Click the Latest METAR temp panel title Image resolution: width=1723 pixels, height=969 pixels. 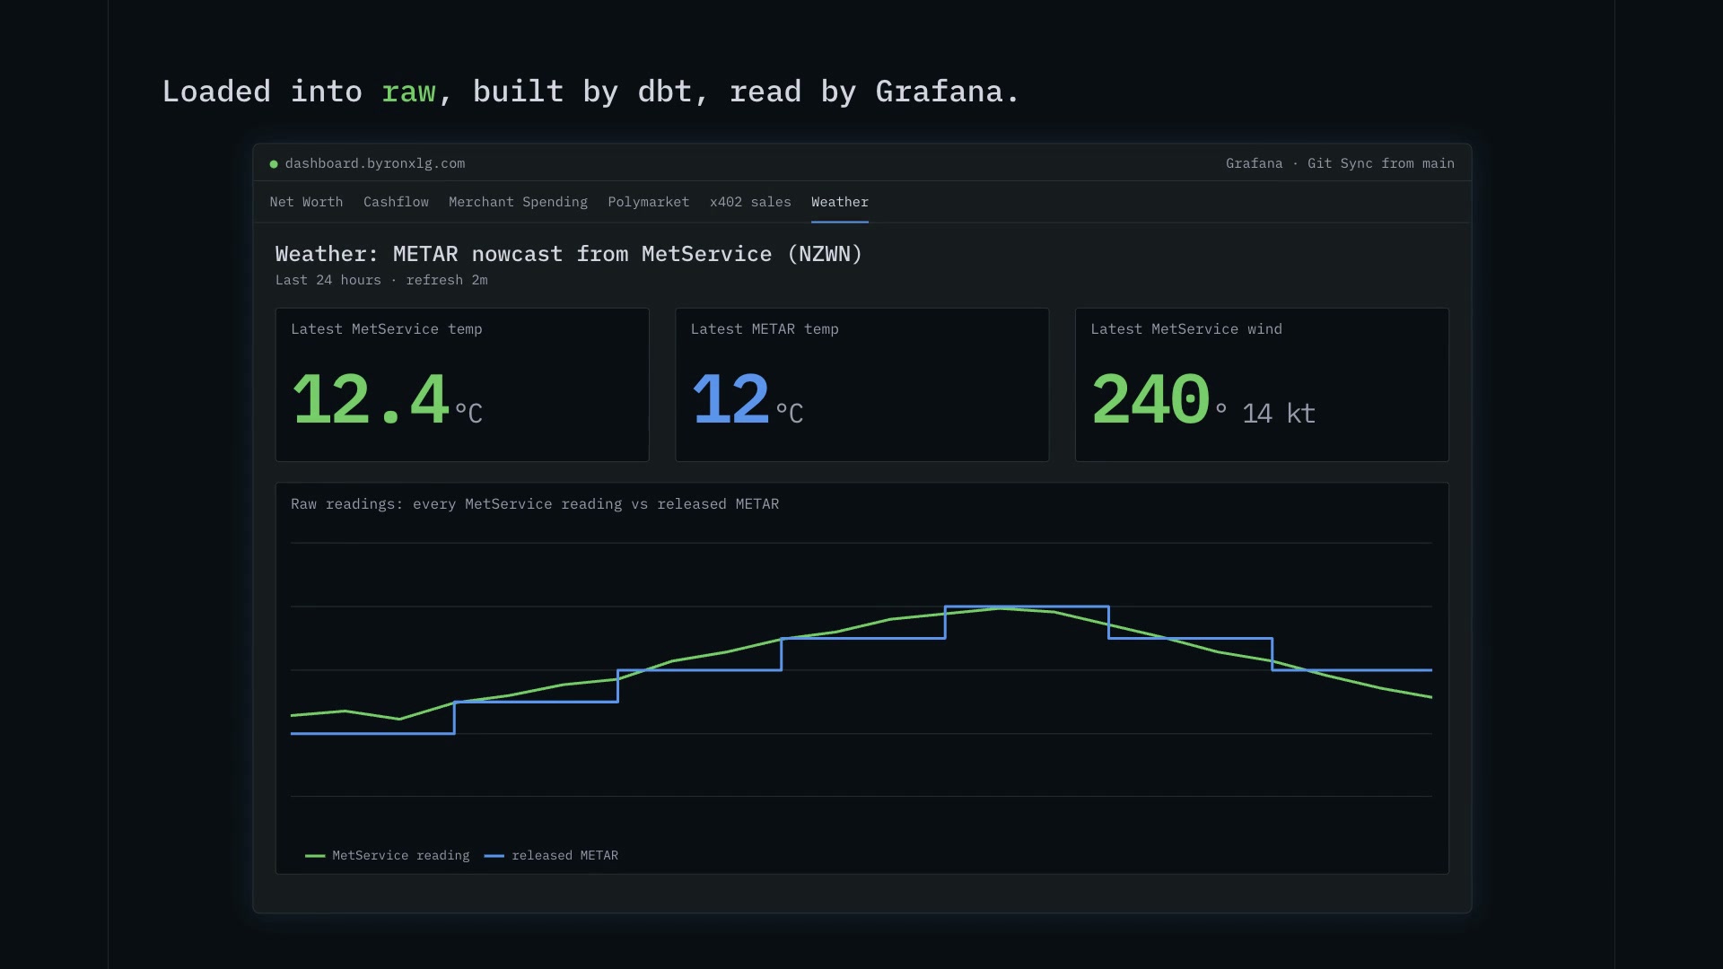765,329
